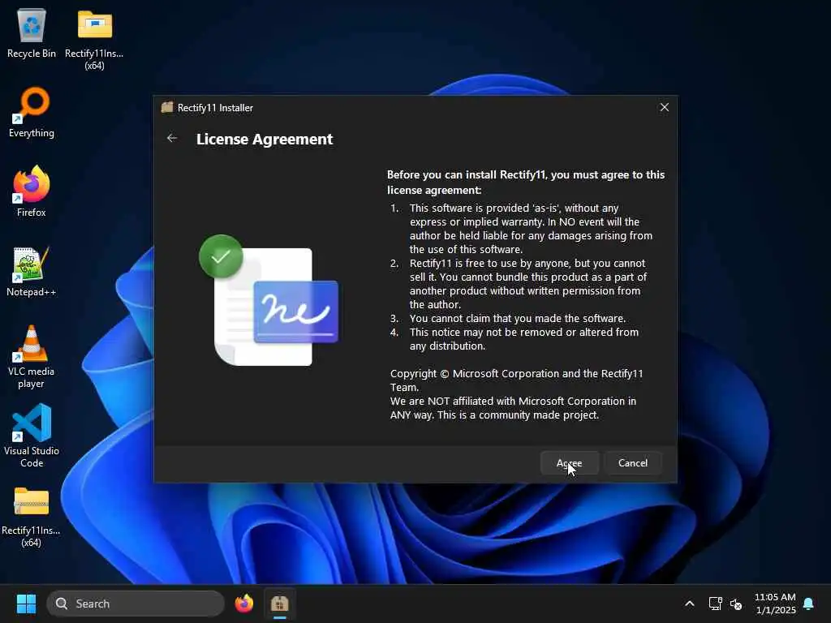Select the Firefox desktop shortcut
831x623 pixels.
32,191
